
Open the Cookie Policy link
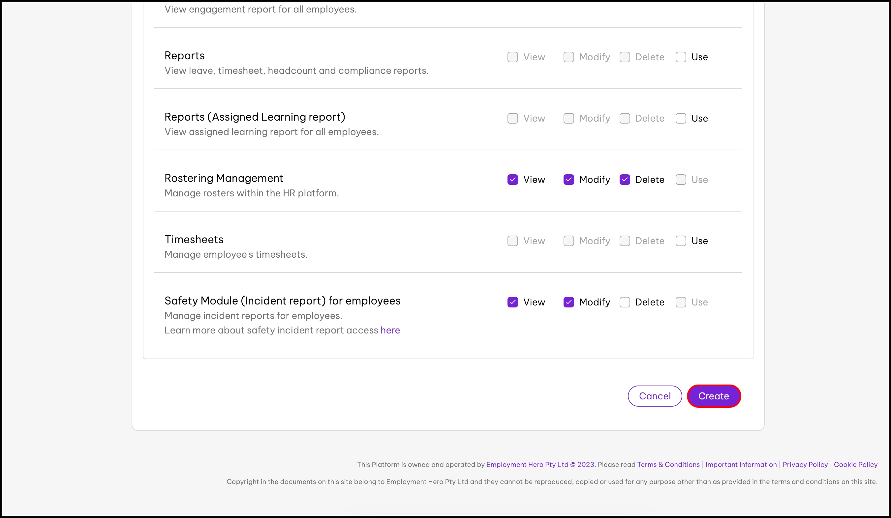click(855, 464)
